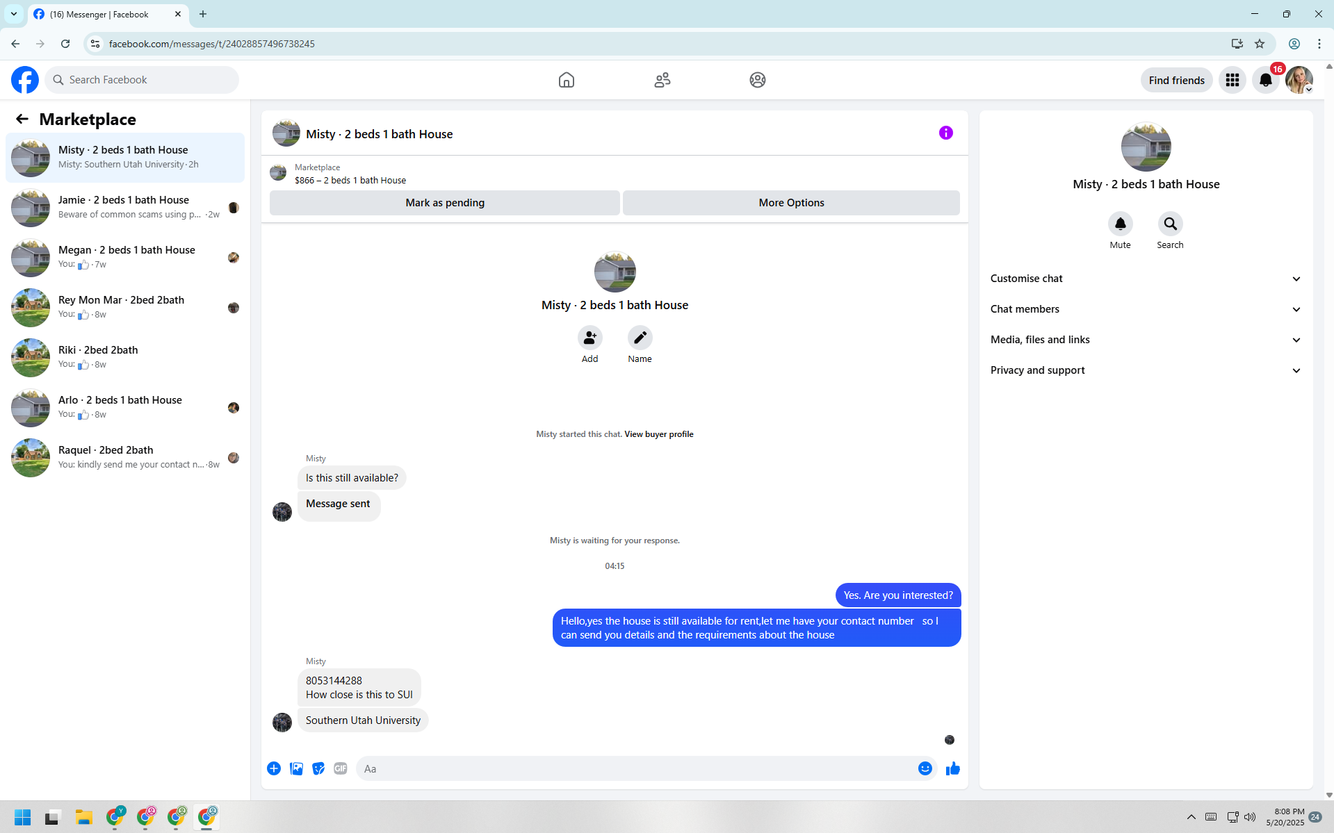The height and width of the screenshot is (833, 1334).
Task: Open a new browser tab
Action: (203, 14)
